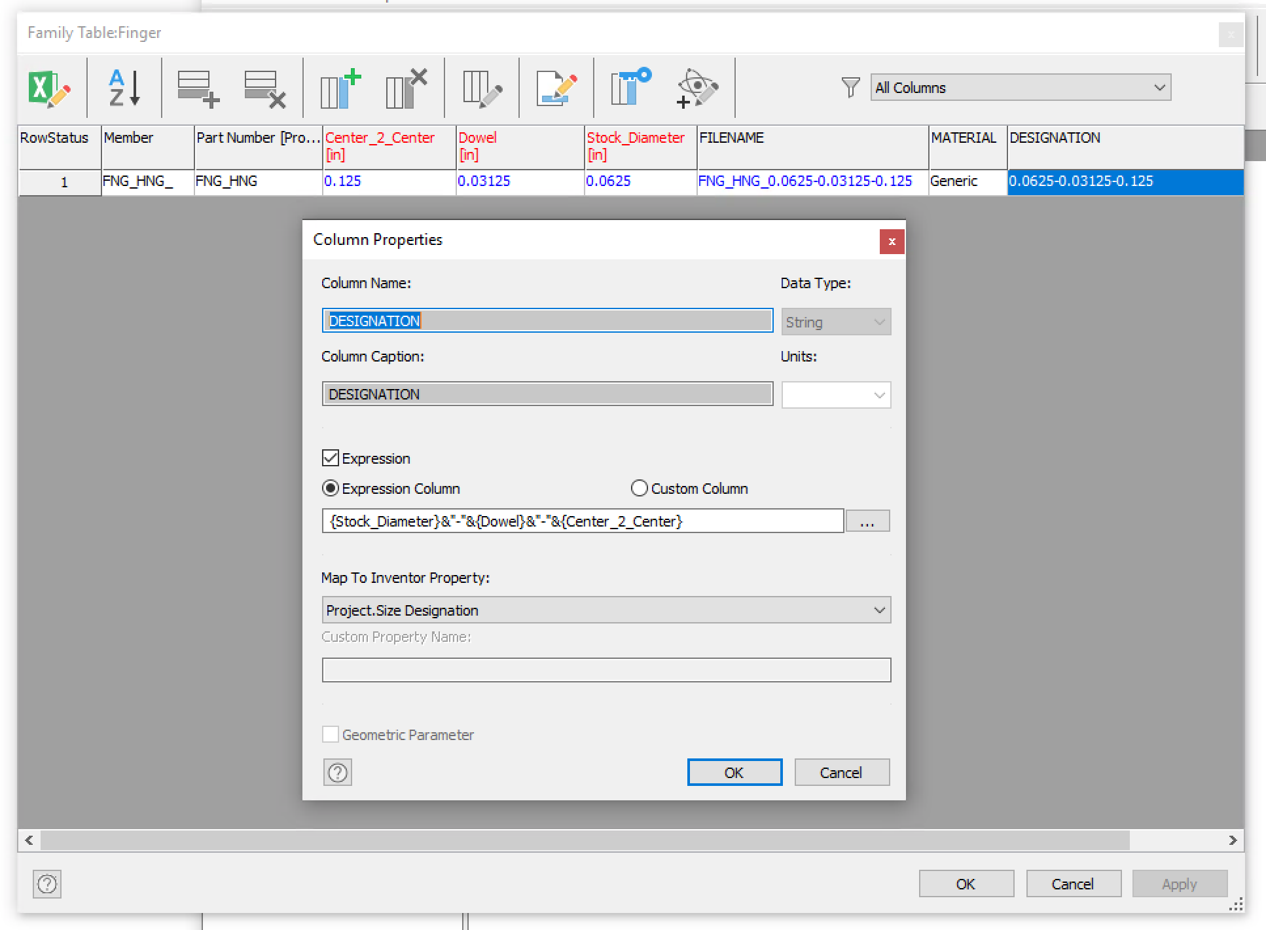
Task: Open the Map To Inventor Property dropdown
Action: point(880,610)
